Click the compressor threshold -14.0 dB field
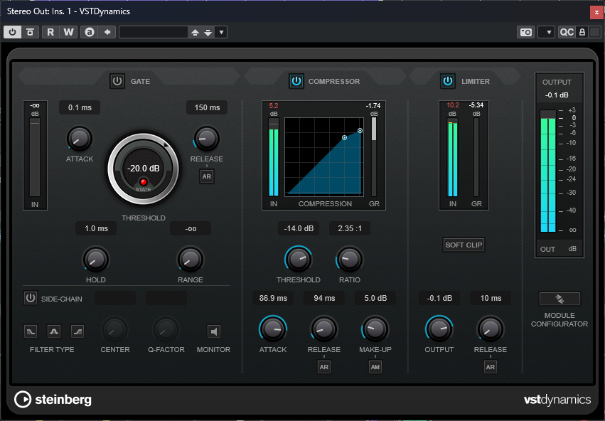 click(299, 228)
